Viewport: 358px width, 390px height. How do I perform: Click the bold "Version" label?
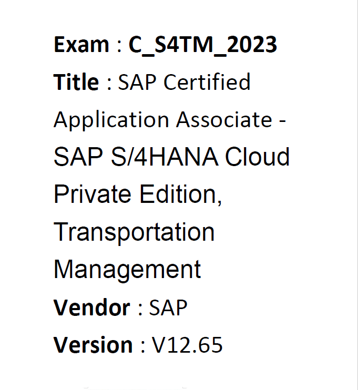coord(93,345)
